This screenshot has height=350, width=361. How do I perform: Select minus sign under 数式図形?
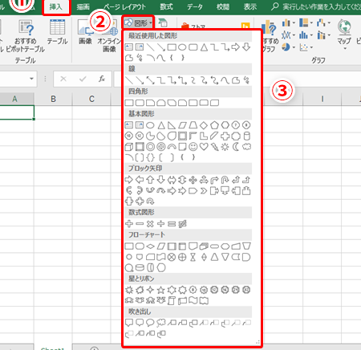click(140, 224)
